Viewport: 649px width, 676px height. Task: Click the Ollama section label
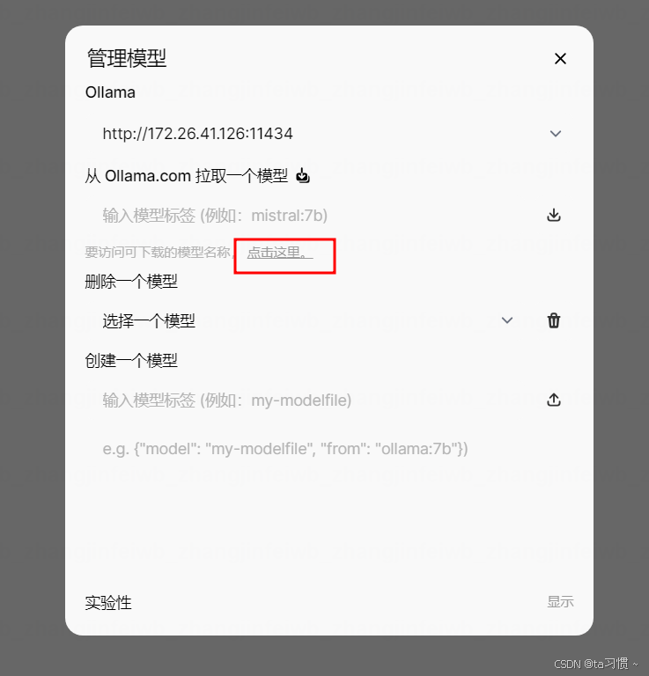click(x=110, y=92)
